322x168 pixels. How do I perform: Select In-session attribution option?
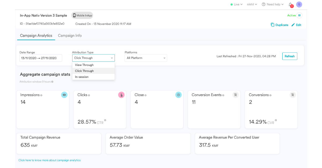(x=93, y=77)
